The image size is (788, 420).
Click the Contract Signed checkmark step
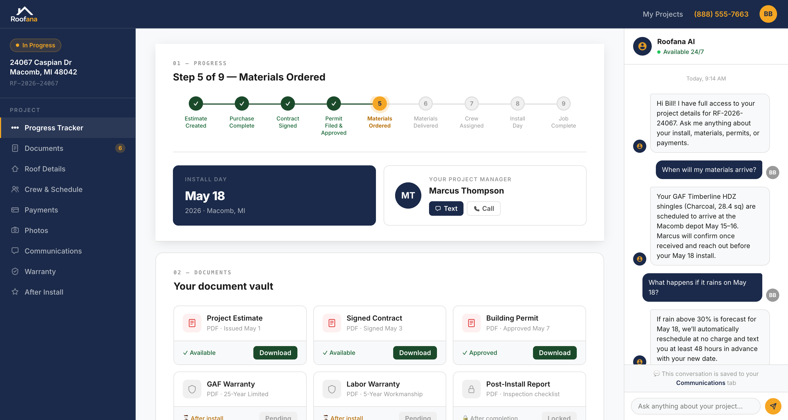coord(288,103)
